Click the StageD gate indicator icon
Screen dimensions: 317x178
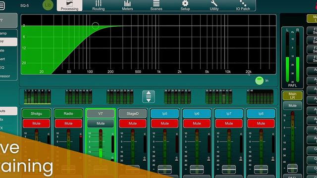(145, 159)
